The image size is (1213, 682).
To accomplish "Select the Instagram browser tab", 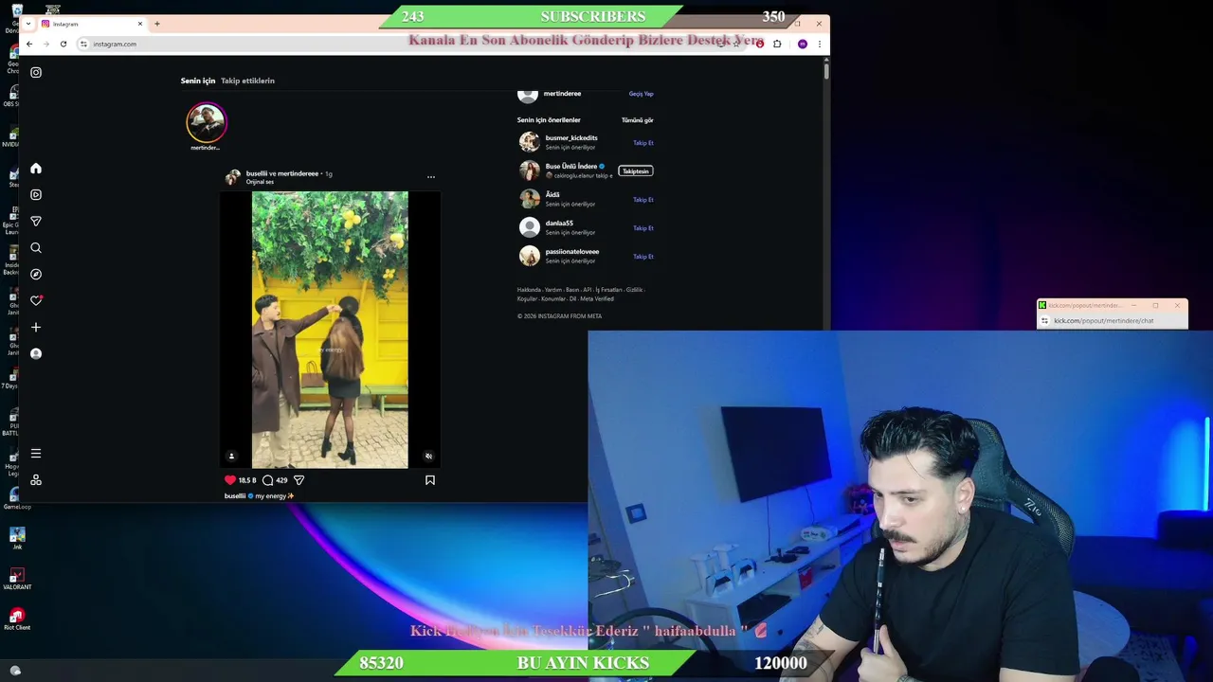I will [92, 24].
